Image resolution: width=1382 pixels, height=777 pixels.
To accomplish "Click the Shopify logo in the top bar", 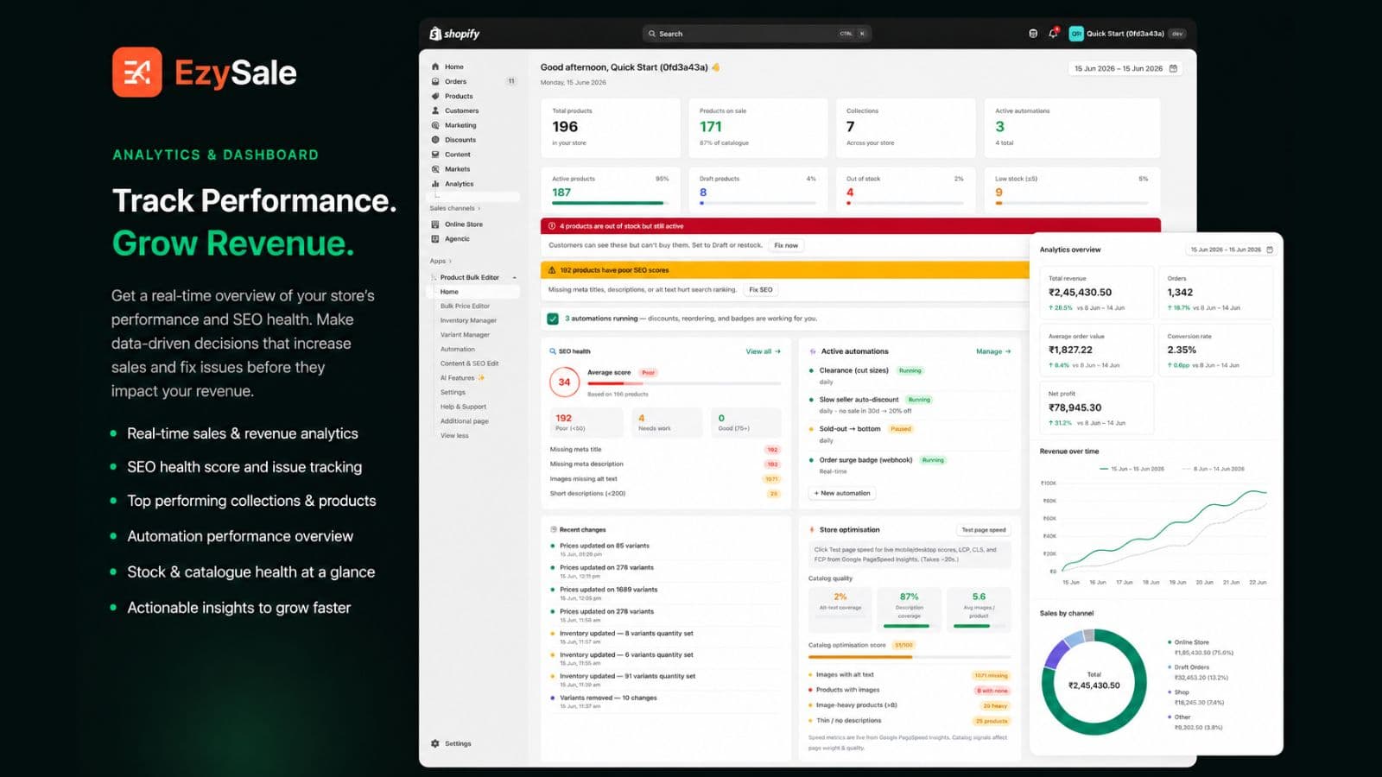I will pos(454,34).
